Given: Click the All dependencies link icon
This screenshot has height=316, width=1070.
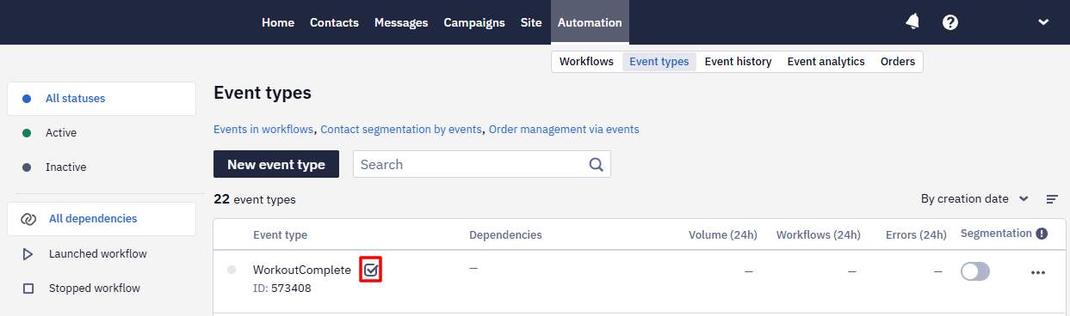Looking at the screenshot, I should tap(28, 219).
